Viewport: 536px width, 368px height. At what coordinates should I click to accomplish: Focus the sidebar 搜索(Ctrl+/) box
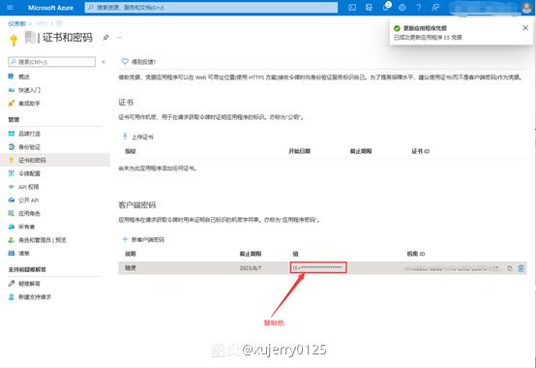tap(51, 62)
